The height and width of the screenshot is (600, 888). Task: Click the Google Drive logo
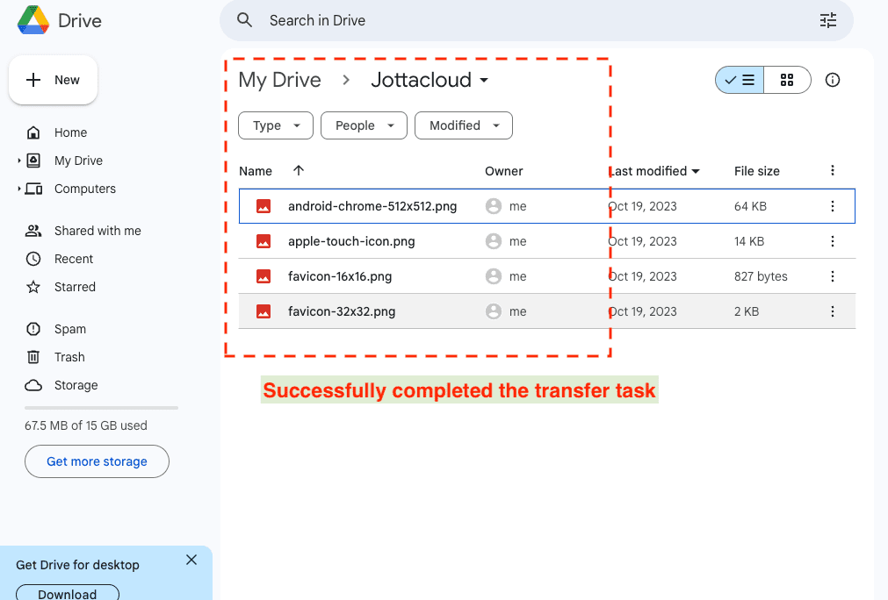(32, 20)
